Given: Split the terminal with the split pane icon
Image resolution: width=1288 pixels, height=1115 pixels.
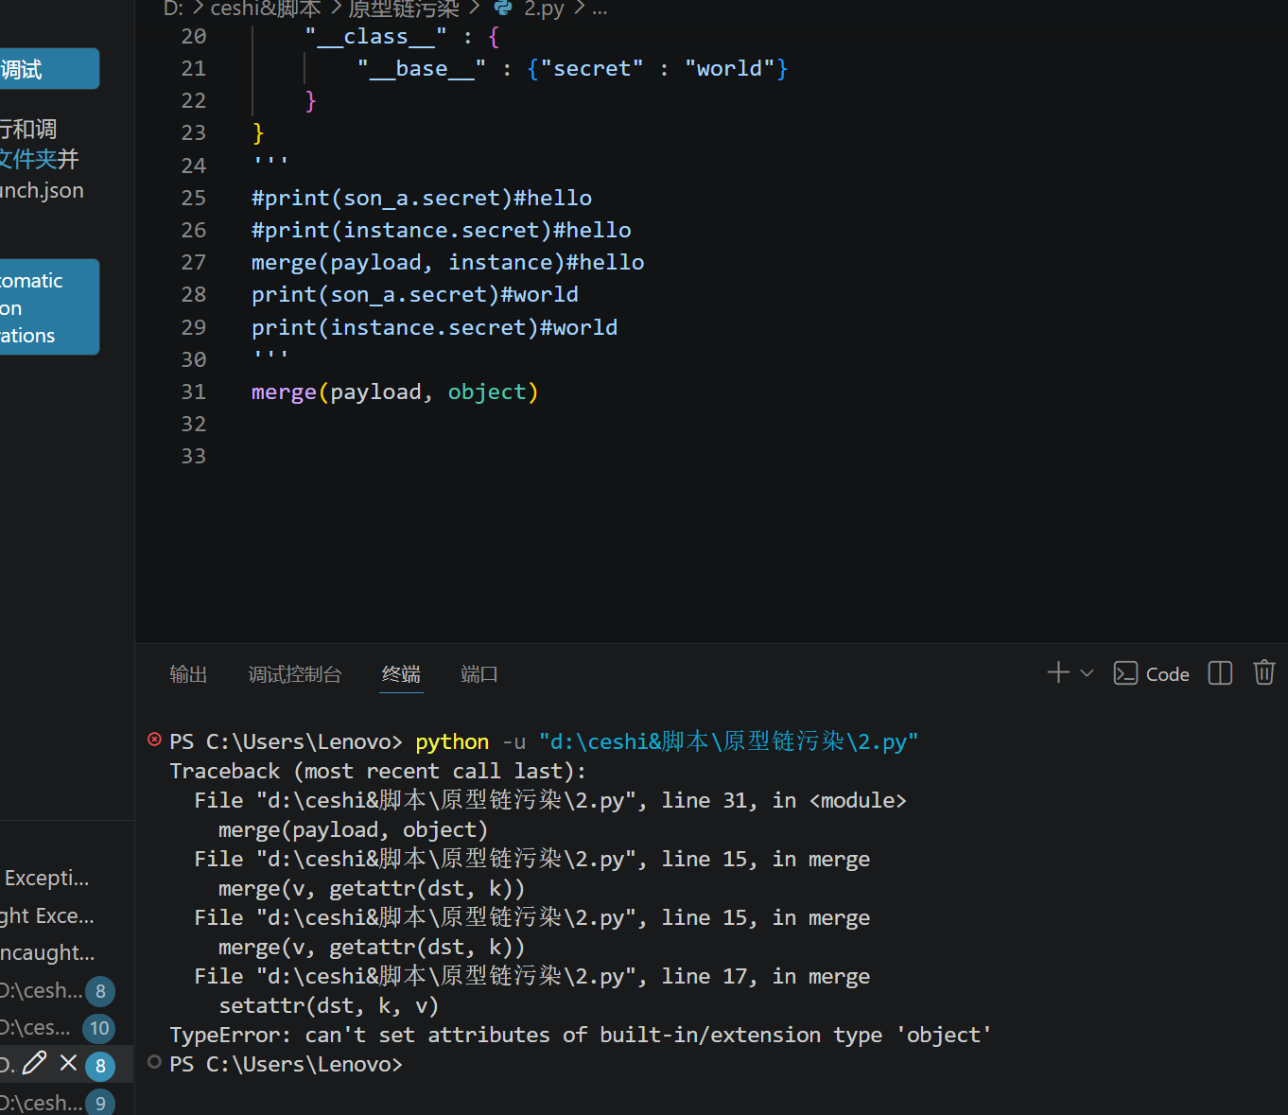Looking at the screenshot, I should [1220, 673].
